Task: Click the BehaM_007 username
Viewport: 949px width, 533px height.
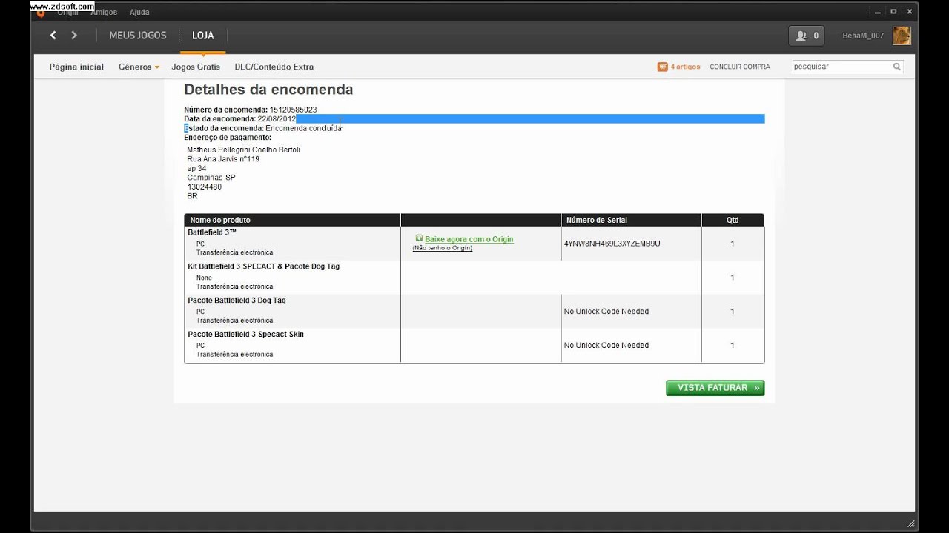Action: coord(863,36)
